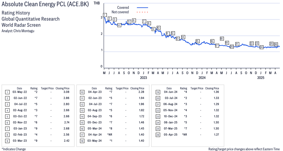Select marker 15 on the price chart
The image size is (283, 151).
click(197, 41)
